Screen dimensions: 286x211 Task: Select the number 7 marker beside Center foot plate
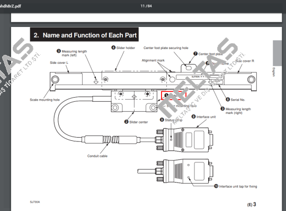[x=195, y=54]
